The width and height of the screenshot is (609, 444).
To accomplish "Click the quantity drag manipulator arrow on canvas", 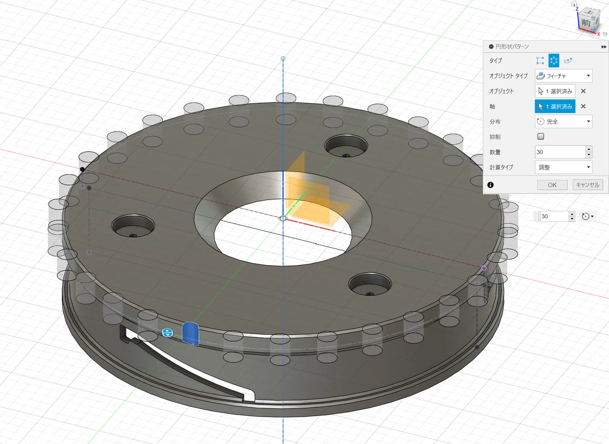I will (167, 333).
